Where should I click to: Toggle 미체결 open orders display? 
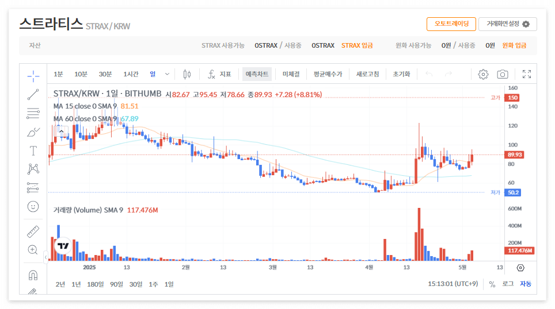pyautogui.click(x=291, y=74)
